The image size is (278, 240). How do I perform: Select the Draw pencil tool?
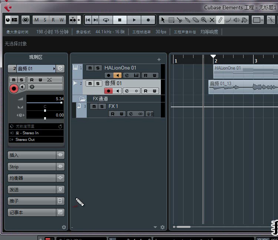220,20
